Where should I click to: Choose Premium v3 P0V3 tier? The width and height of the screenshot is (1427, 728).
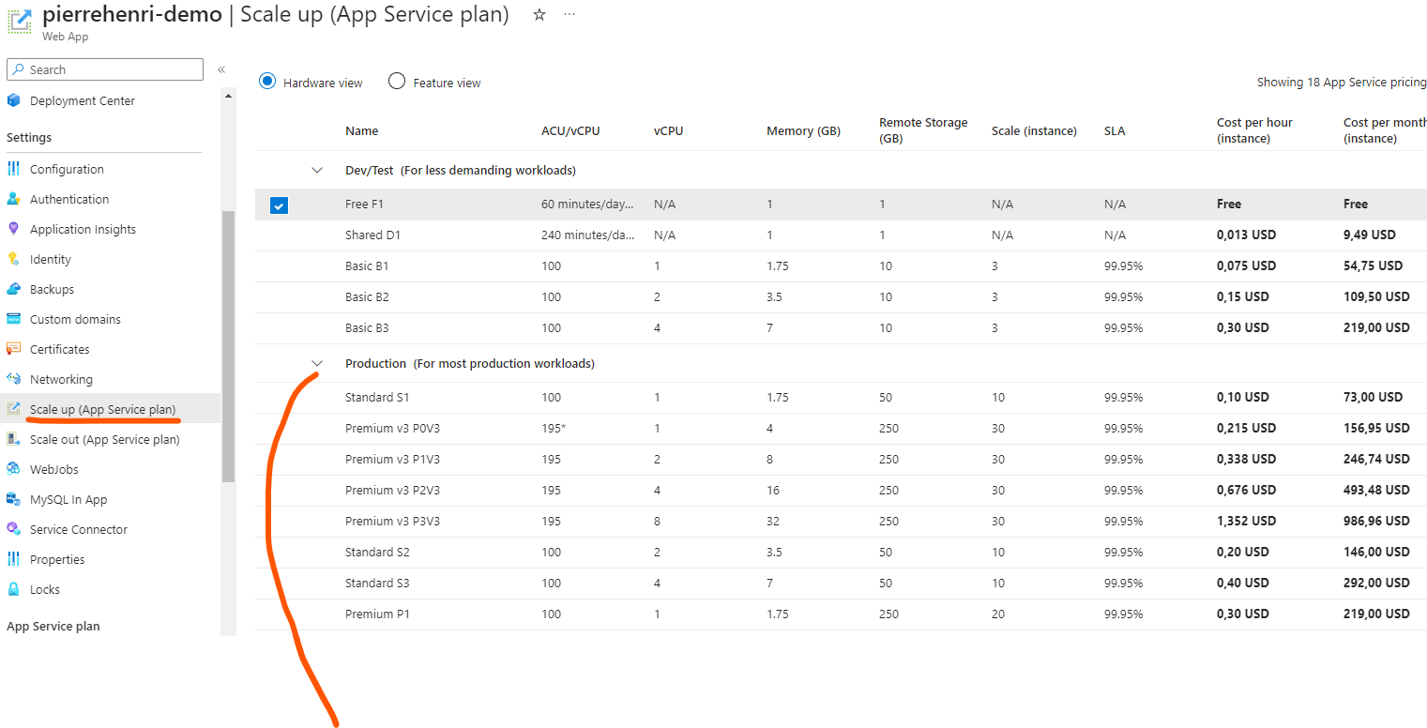pyautogui.click(x=841, y=429)
